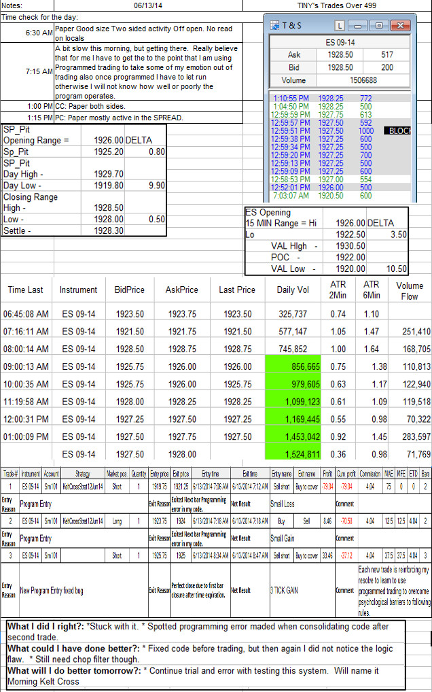Select the 7:15 AM note about programmed trading
Image resolution: width=432 pixels, height=692 pixels.
148,72
